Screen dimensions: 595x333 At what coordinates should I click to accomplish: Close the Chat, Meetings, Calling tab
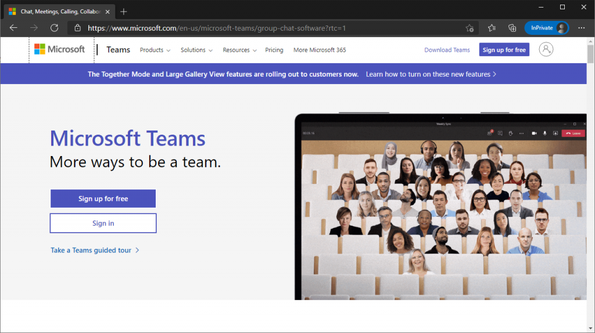pyautogui.click(x=107, y=12)
